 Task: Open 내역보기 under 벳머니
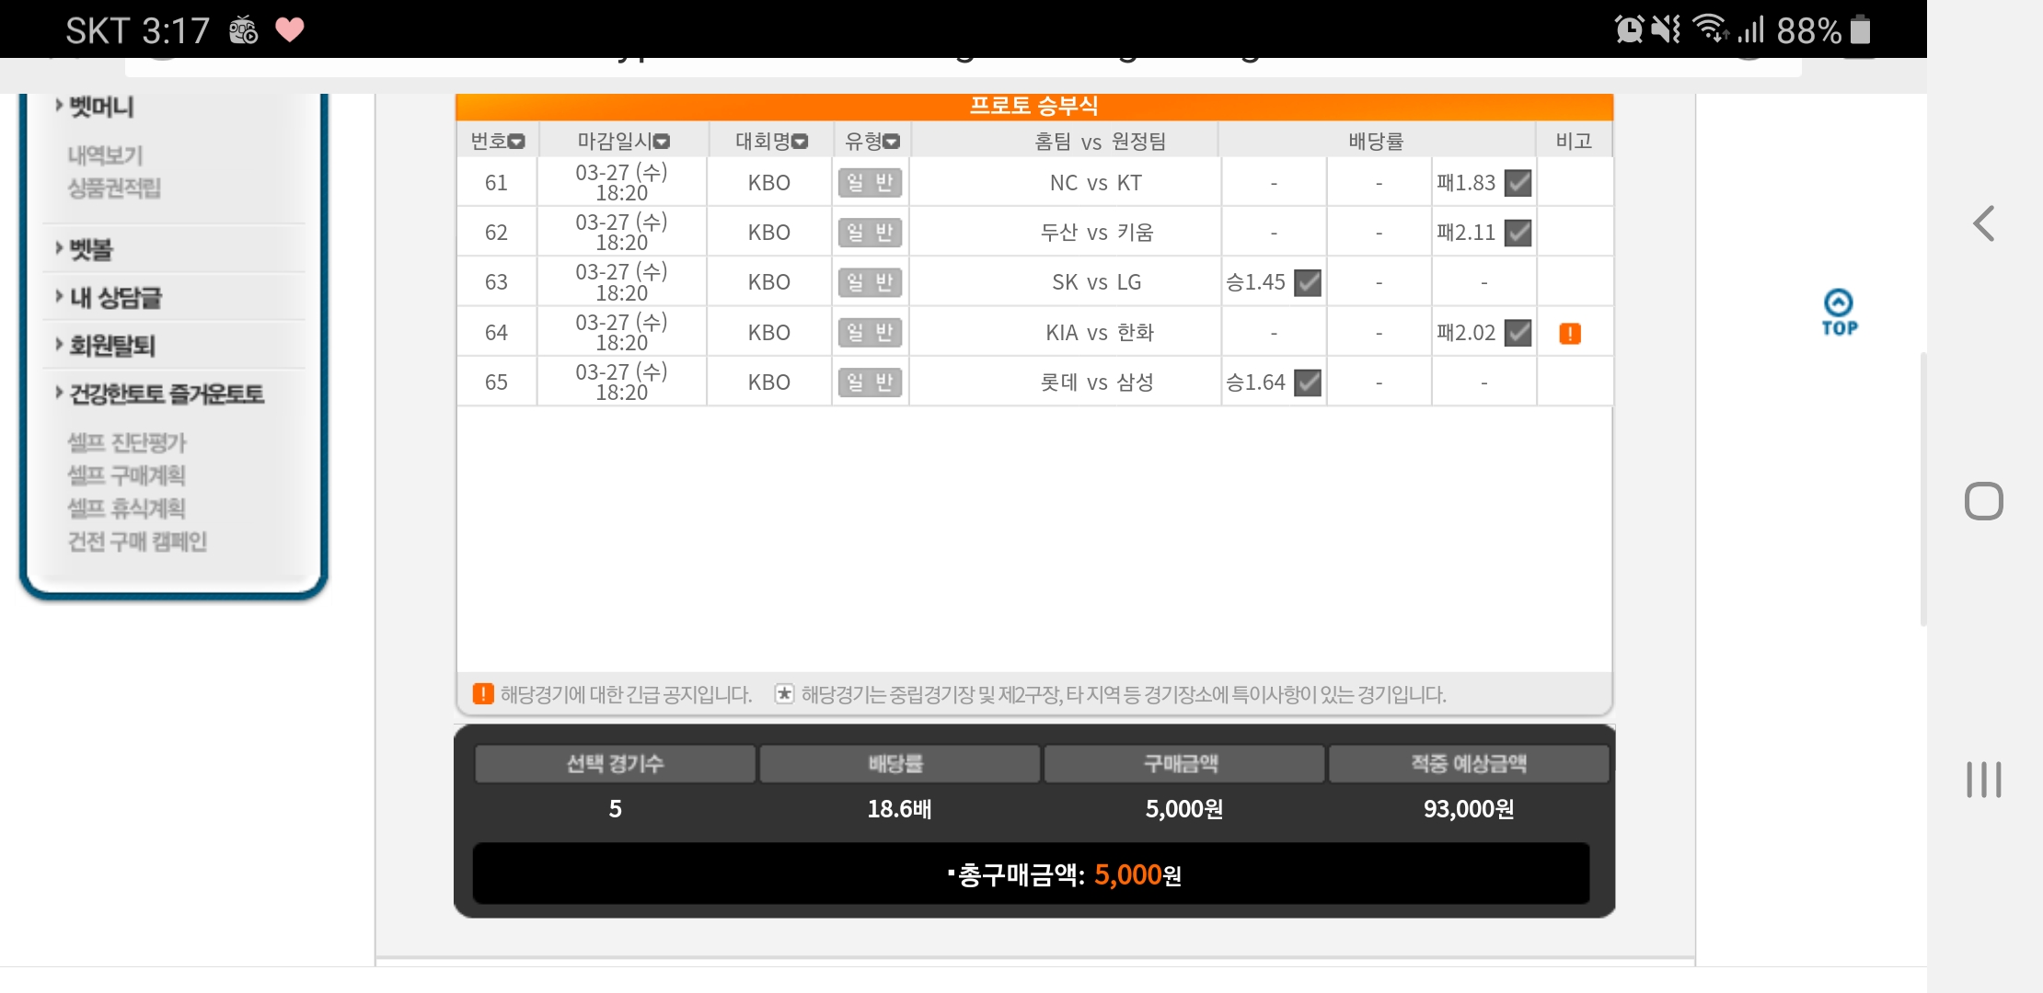(x=105, y=155)
